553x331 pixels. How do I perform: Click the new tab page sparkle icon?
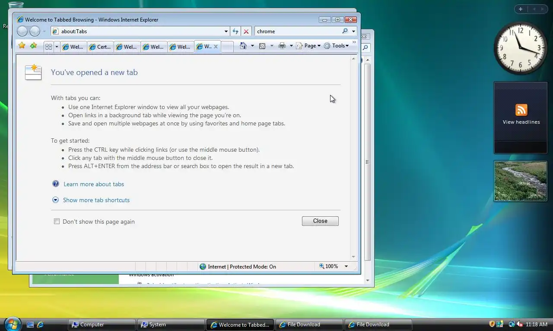click(x=33, y=72)
